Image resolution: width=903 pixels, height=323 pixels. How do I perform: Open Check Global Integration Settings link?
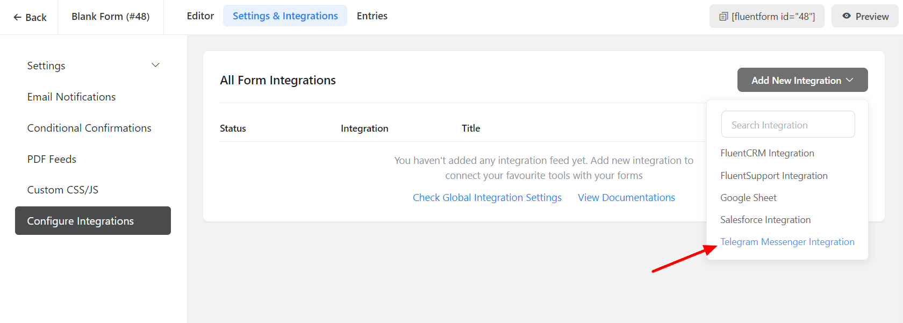click(x=487, y=198)
